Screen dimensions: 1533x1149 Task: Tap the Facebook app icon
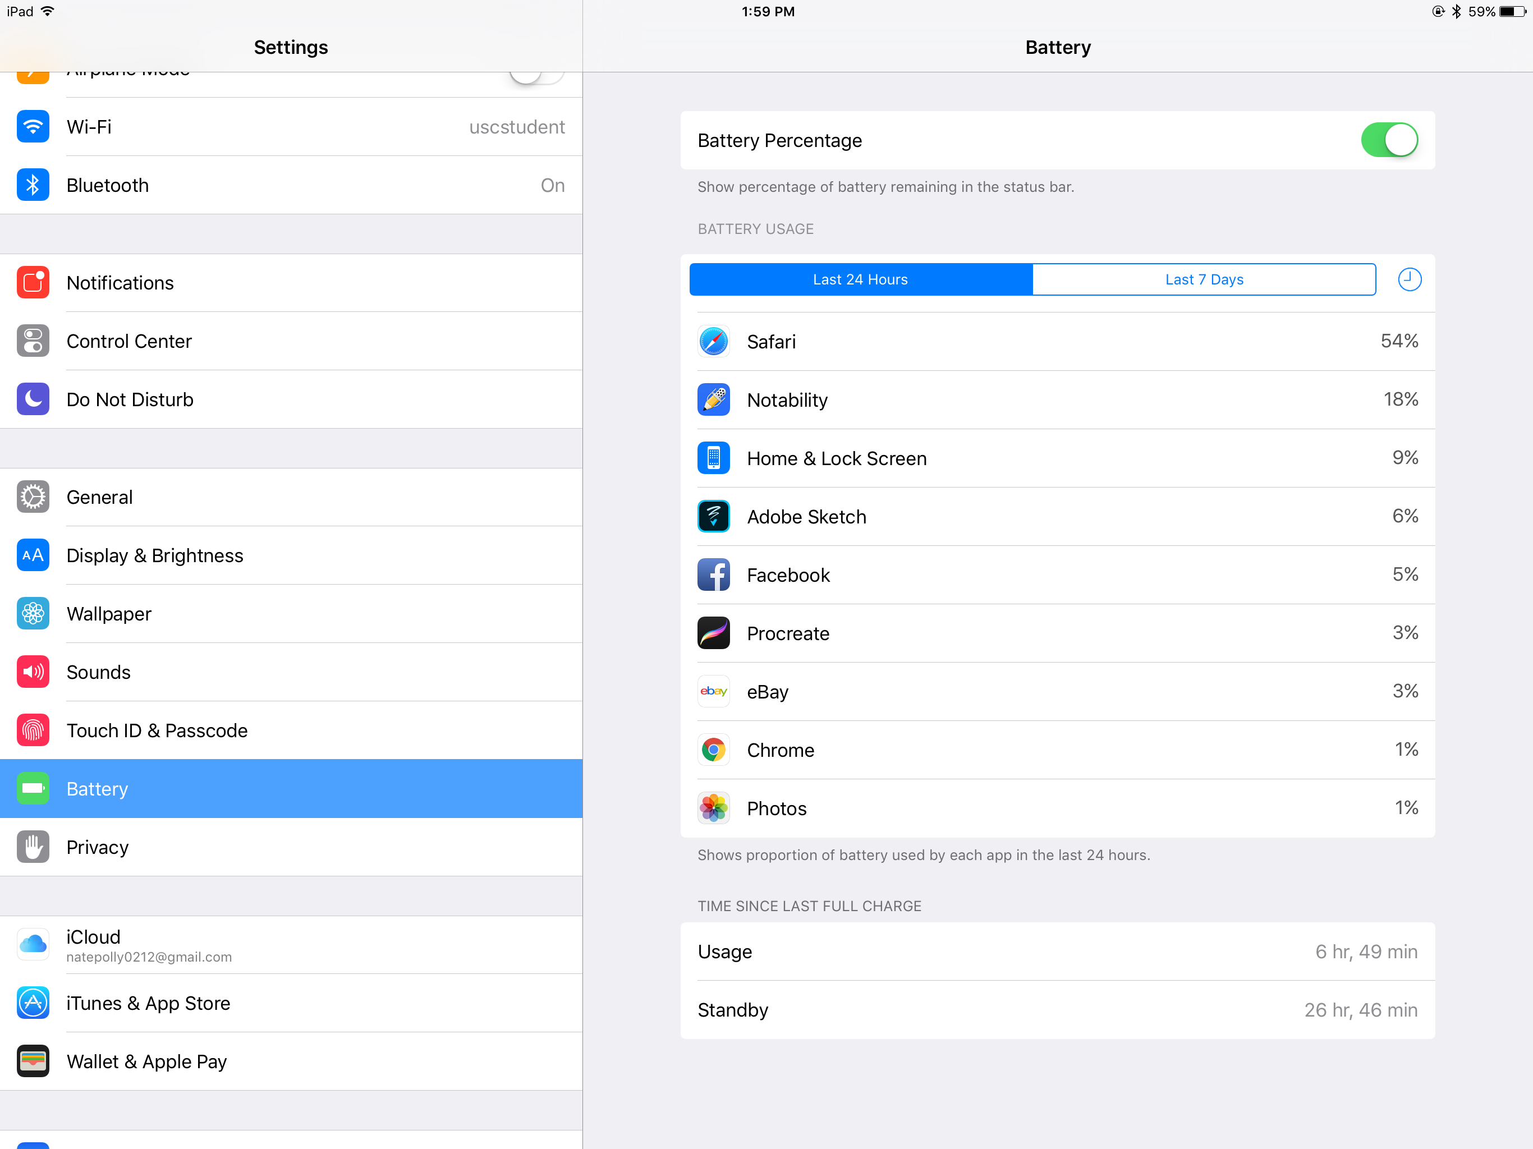713,574
